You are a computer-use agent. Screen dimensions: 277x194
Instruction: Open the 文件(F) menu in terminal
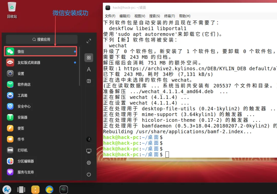click(x=110, y=16)
